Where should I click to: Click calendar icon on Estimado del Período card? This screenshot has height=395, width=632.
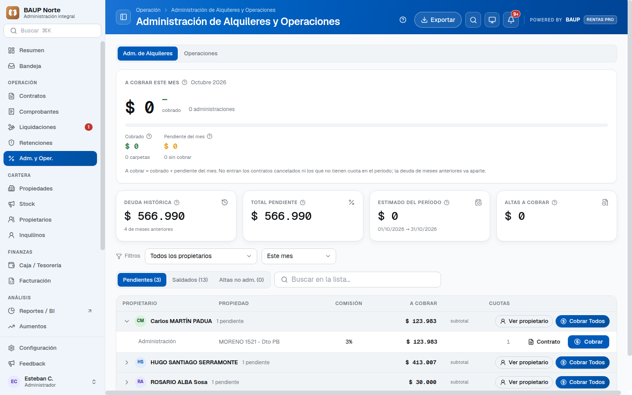pyautogui.click(x=478, y=202)
